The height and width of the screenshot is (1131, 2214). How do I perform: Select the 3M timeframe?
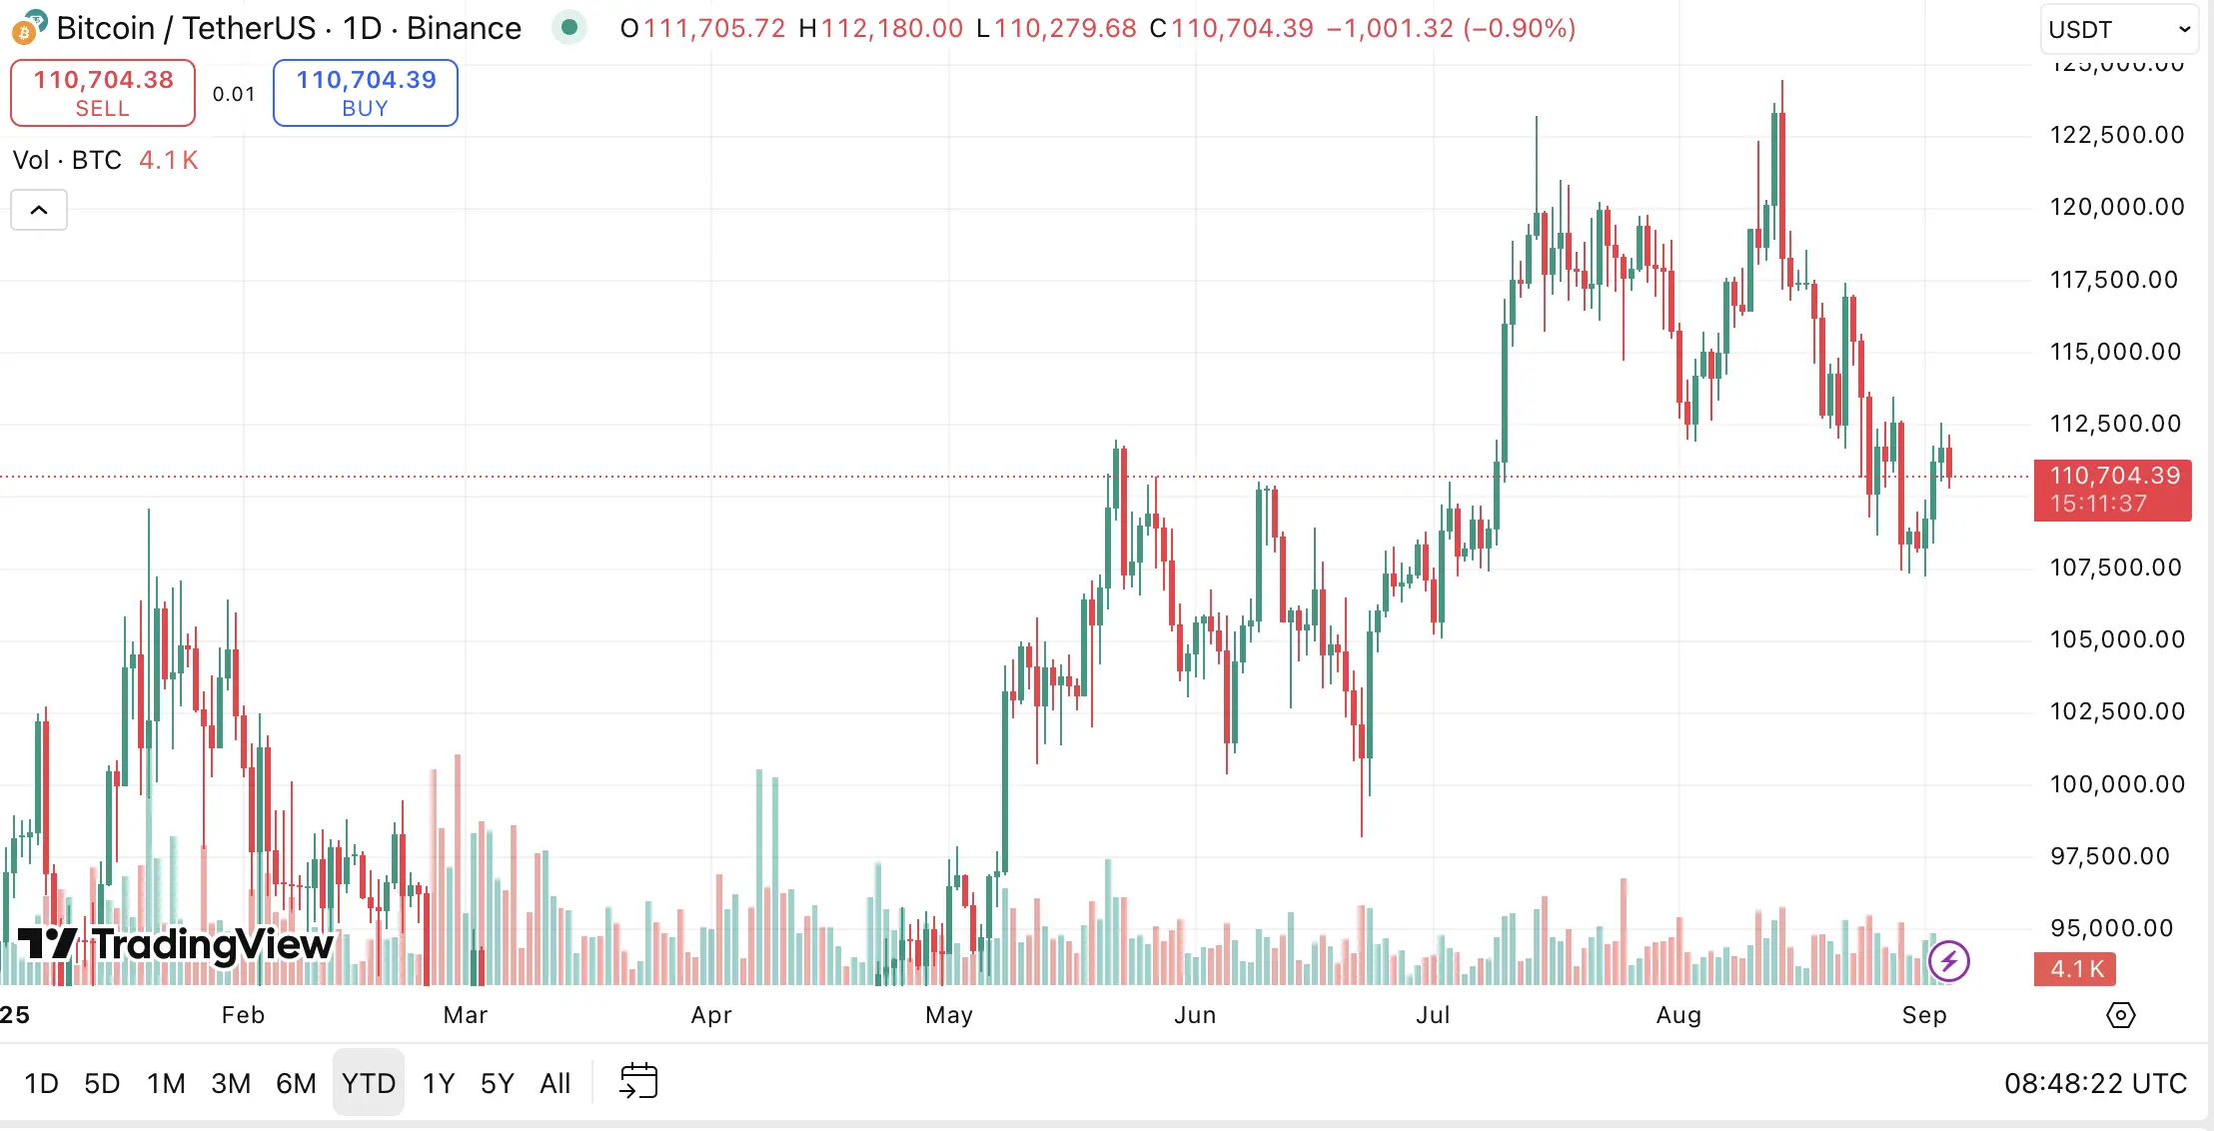pyautogui.click(x=231, y=1082)
